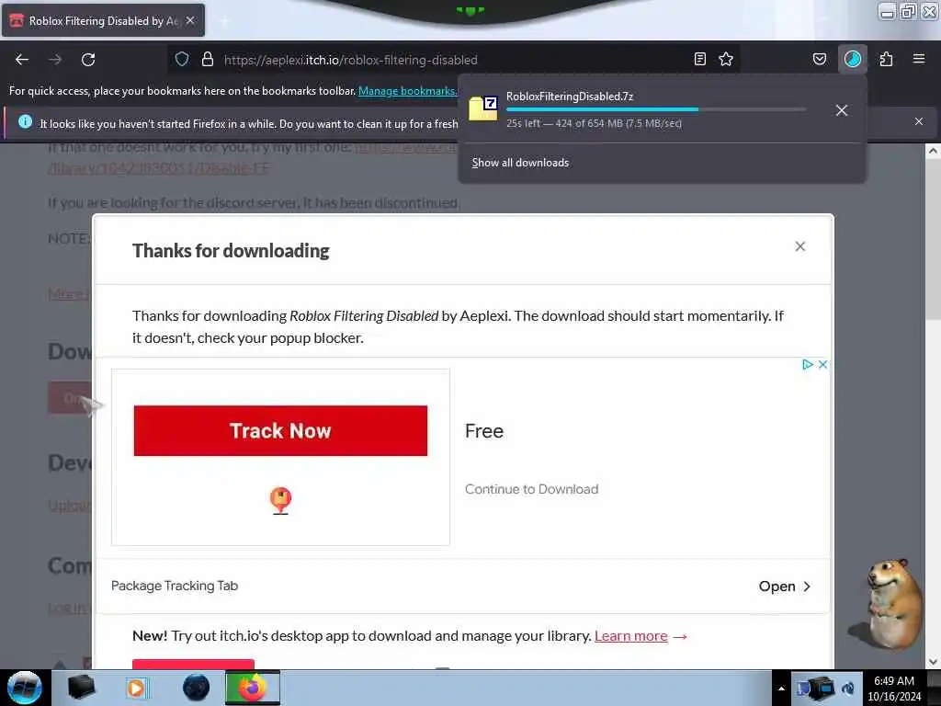The width and height of the screenshot is (941, 706).
Task: Open the downloads progress toolbar button
Action: coord(852,59)
